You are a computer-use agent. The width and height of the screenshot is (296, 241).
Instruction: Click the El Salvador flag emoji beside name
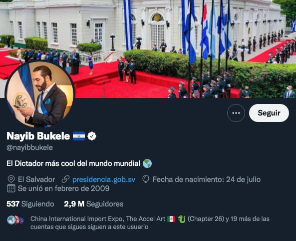tap(79, 136)
